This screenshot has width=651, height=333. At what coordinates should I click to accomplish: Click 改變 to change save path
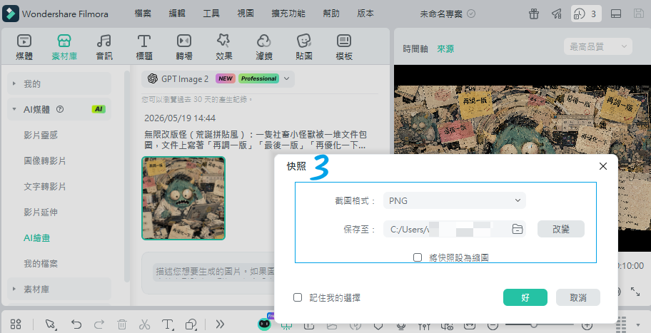(x=561, y=229)
